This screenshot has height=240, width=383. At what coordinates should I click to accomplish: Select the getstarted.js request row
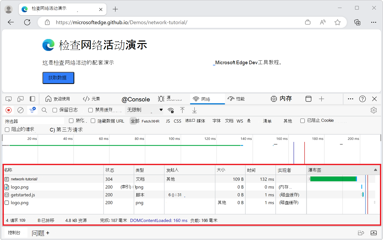(189, 195)
